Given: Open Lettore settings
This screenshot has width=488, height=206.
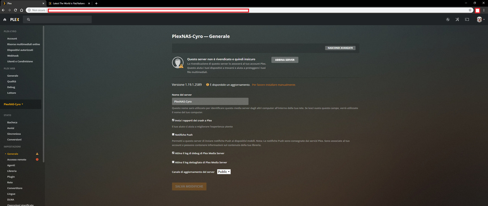Looking at the screenshot, I should point(12,93).
